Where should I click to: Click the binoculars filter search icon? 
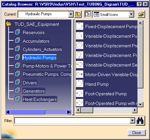[140, 120]
